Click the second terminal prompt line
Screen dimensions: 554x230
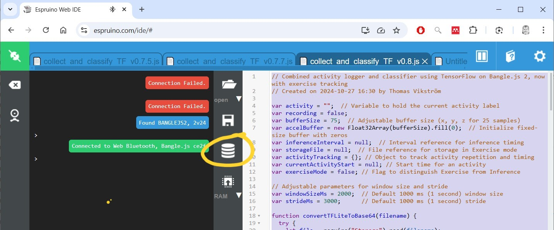coord(36,159)
